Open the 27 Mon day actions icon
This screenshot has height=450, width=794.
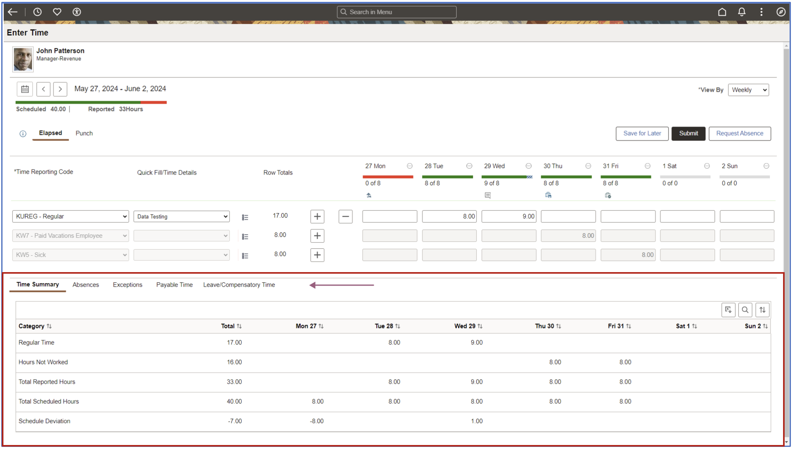pyautogui.click(x=409, y=166)
